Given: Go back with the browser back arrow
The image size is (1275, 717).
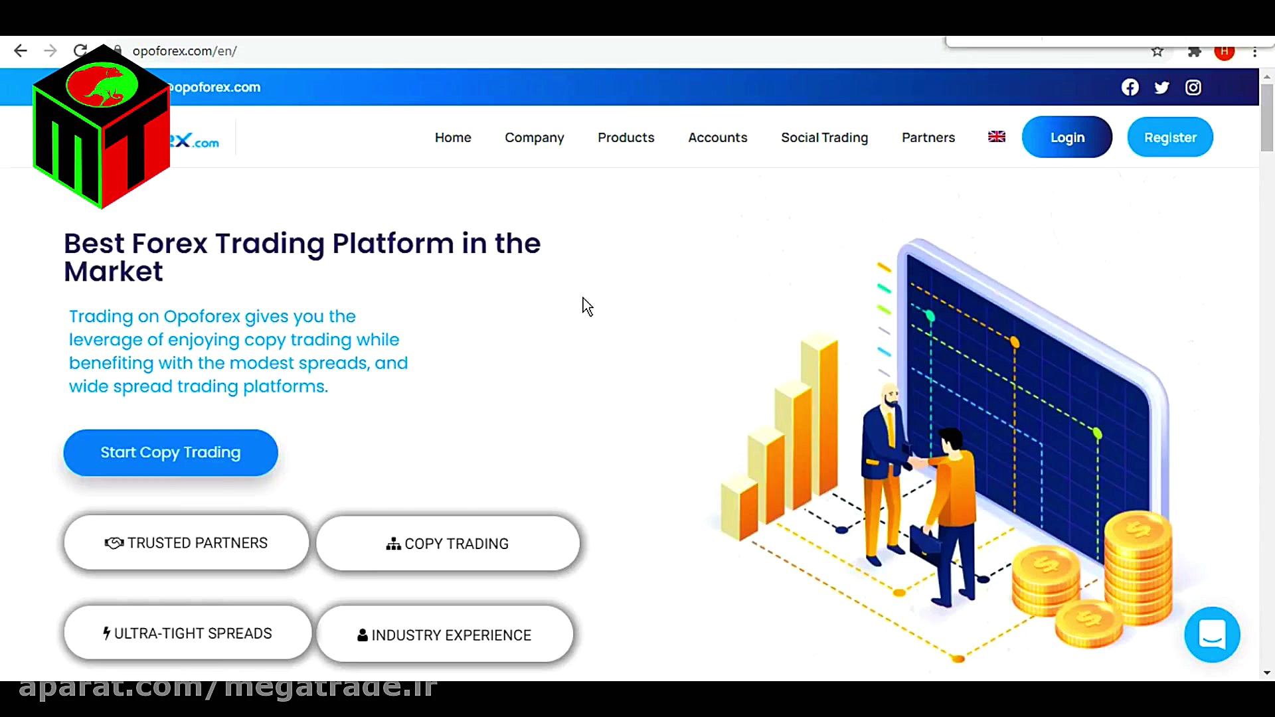Looking at the screenshot, I should [21, 51].
